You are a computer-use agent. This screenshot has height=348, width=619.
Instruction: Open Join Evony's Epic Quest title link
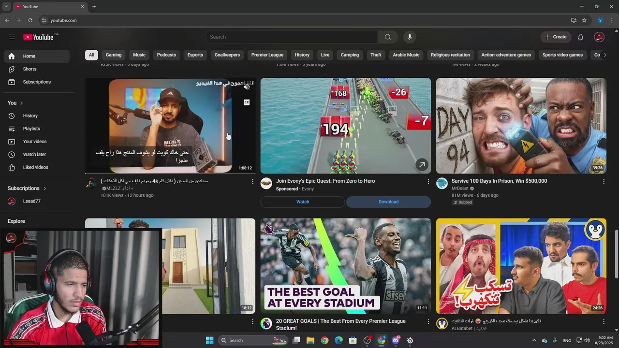pyautogui.click(x=325, y=181)
